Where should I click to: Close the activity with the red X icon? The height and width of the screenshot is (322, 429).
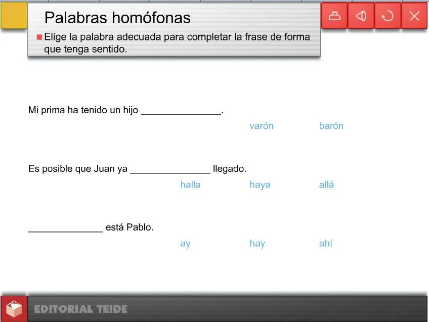click(414, 16)
